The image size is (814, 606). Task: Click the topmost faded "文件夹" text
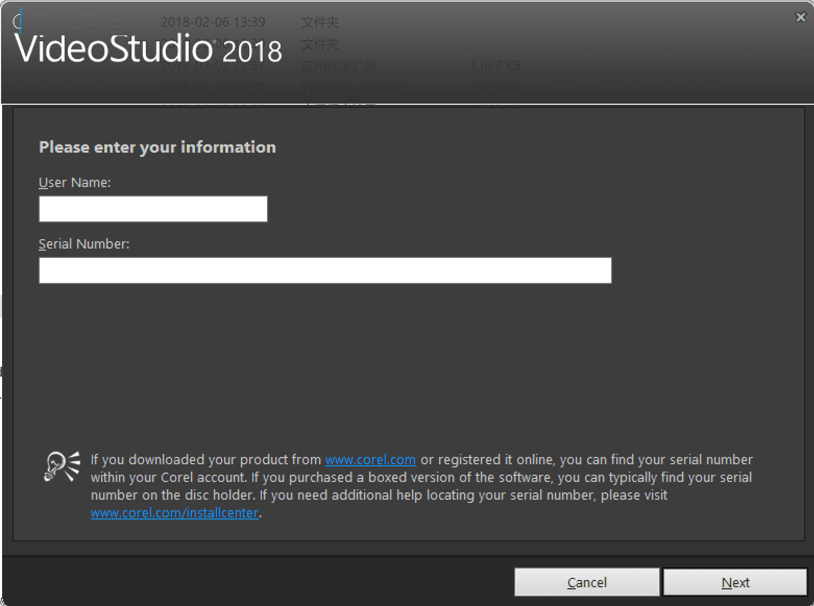click(320, 22)
